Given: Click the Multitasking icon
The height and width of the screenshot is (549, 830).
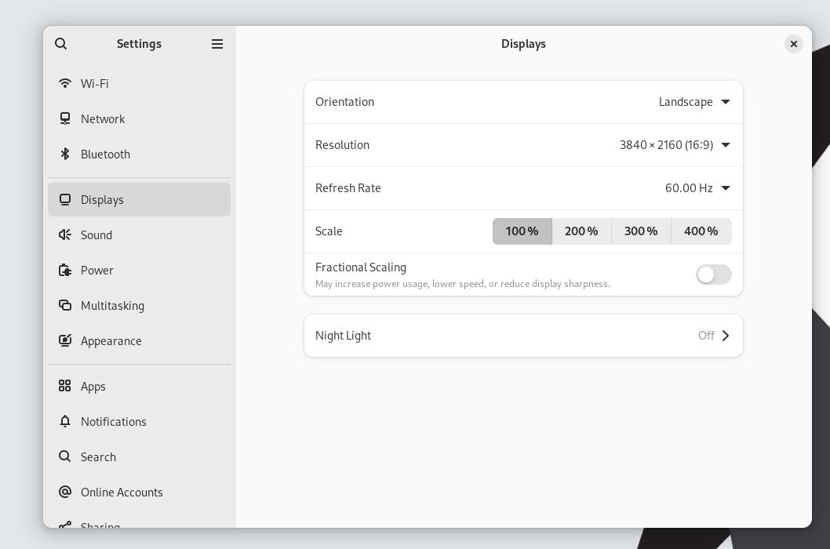Looking at the screenshot, I should tap(64, 305).
